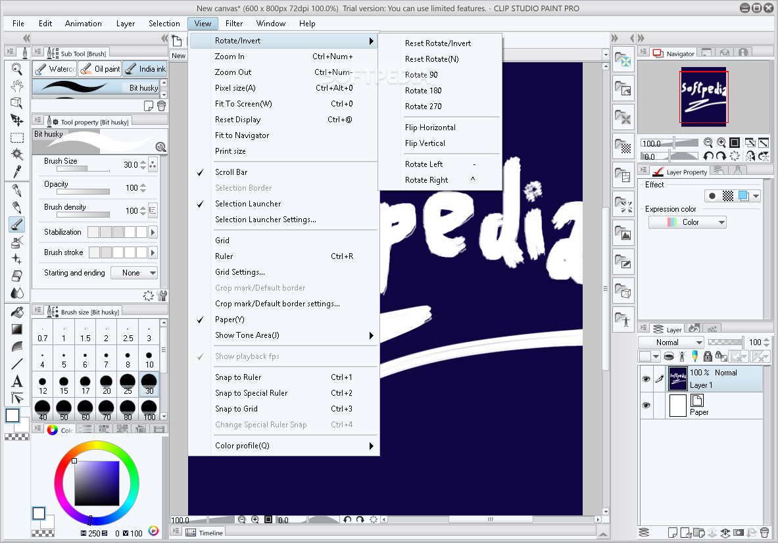Open Effect options dropdown arrow

coord(756,196)
